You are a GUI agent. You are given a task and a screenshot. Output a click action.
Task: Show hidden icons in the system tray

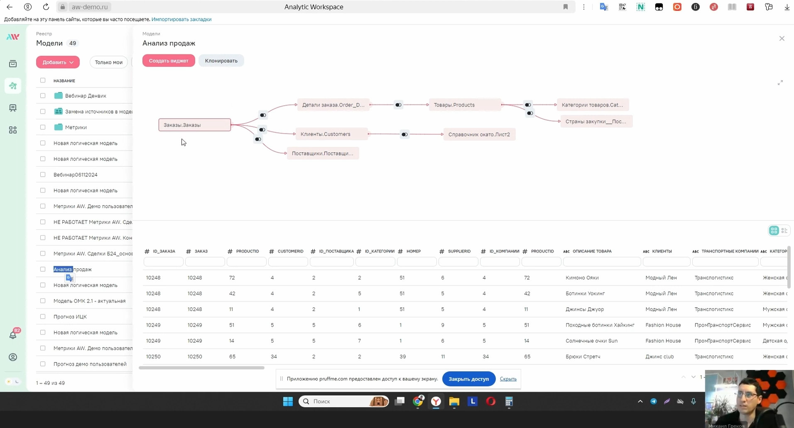click(640, 401)
